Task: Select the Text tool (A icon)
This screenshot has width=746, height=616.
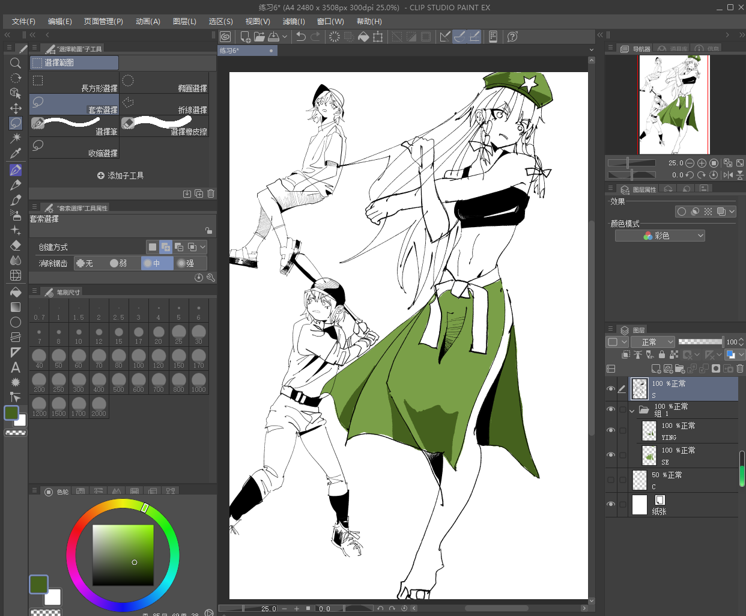Action: tap(16, 367)
